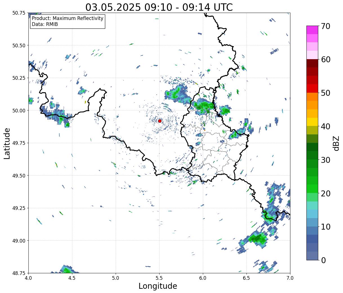Image resolution: width=343 pixels, height=293 pixels.
Task: Click longitude tick label 4.0
Action: coord(28,278)
